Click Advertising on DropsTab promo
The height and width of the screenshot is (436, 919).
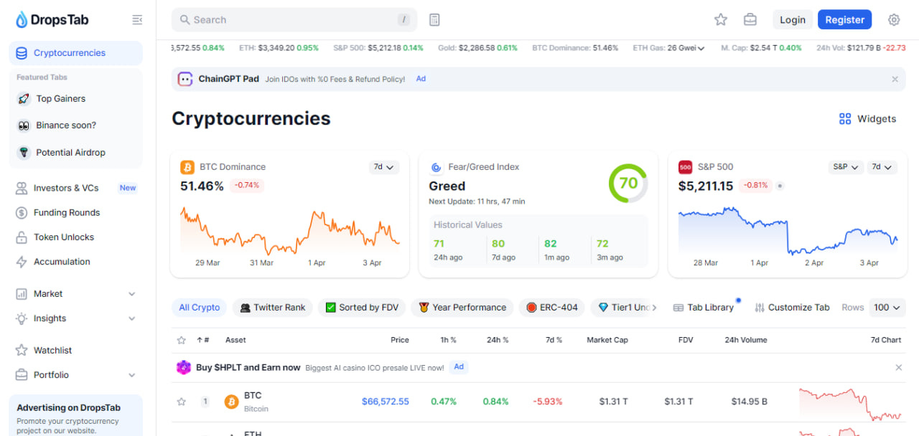75,416
